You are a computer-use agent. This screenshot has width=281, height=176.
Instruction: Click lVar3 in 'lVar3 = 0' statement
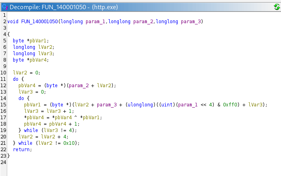(26, 92)
